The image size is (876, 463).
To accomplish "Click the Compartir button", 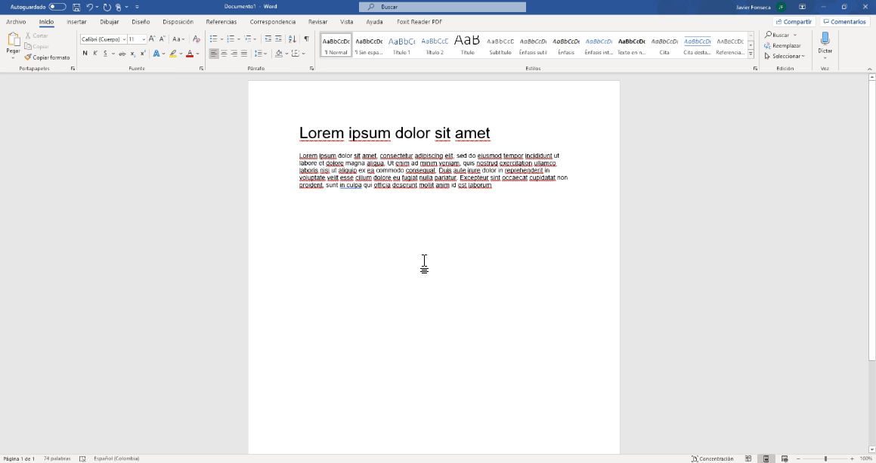I will click(x=794, y=22).
